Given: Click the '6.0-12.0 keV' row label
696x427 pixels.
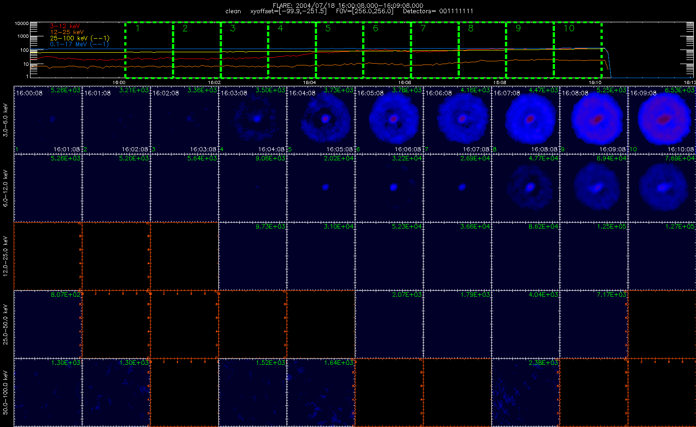Looking at the screenshot, I should pyautogui.click(x=5, y=188).
